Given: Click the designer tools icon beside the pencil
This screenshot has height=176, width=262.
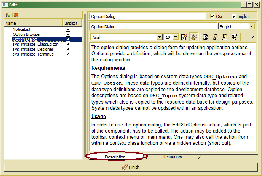Looking at the screenshot, I should (194, 37).
